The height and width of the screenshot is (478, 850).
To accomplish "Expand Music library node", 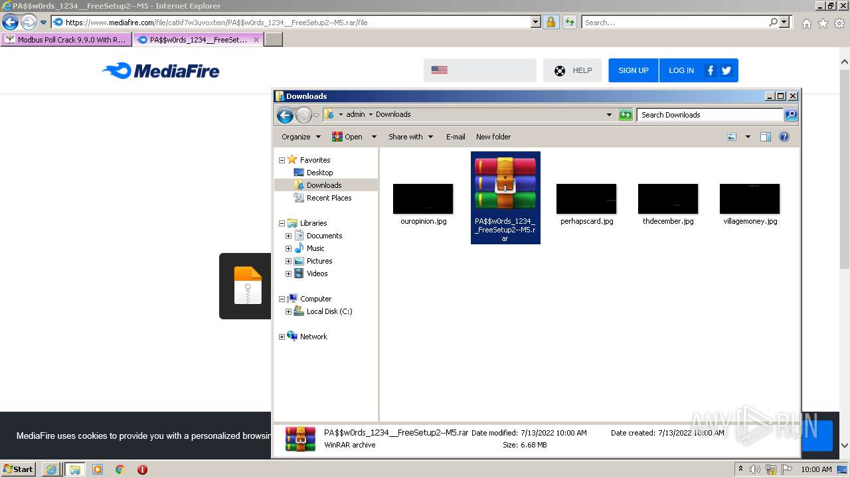I will tap(288, 248).
